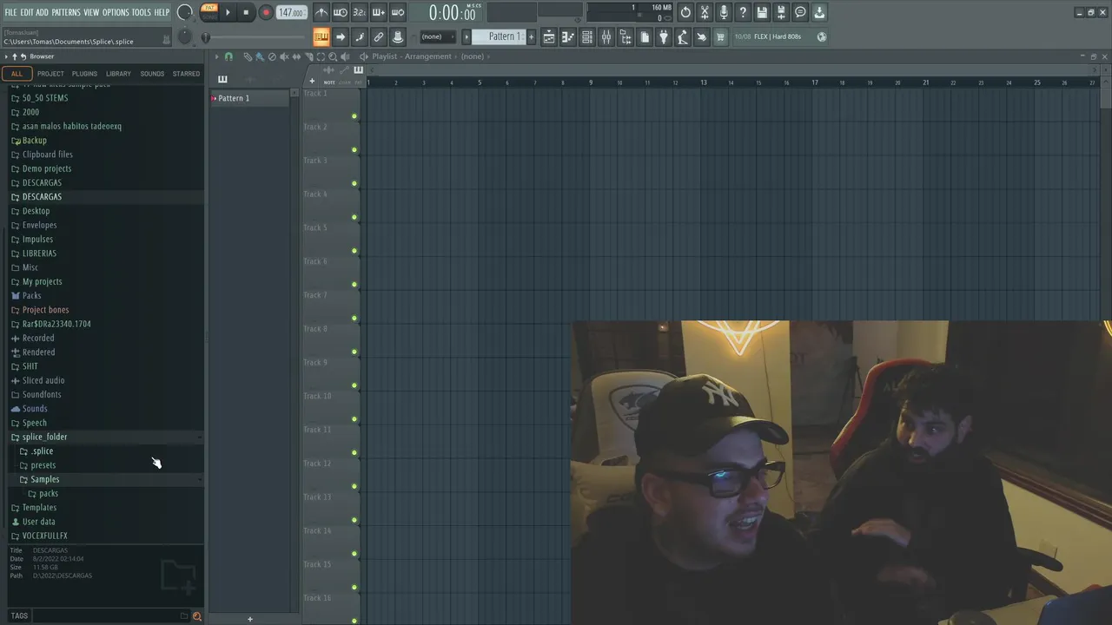Select the PLUGINS browser tab
Image resolution: width=1112 pixels, height=625 pixels.
tap(84, 74)
